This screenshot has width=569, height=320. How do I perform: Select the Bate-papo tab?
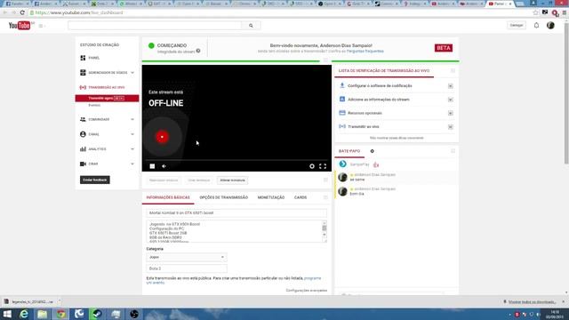(349, 151)
